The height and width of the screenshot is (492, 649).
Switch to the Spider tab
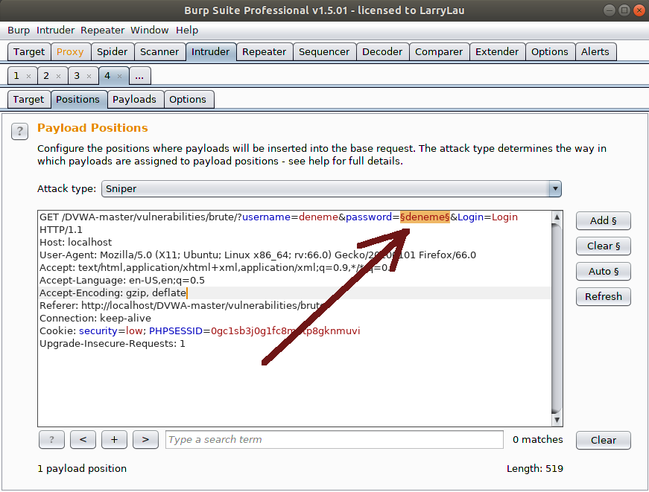tap(113, 51)
